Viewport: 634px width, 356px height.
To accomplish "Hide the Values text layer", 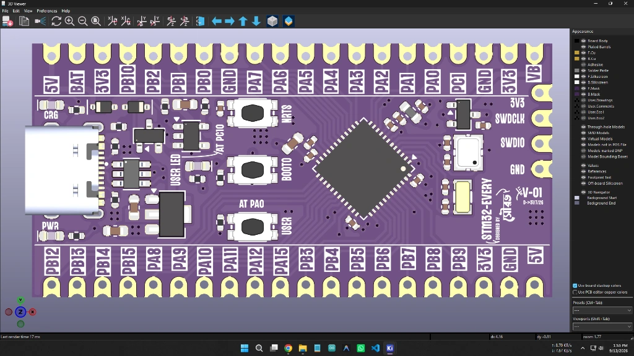I will pos(583,166).
